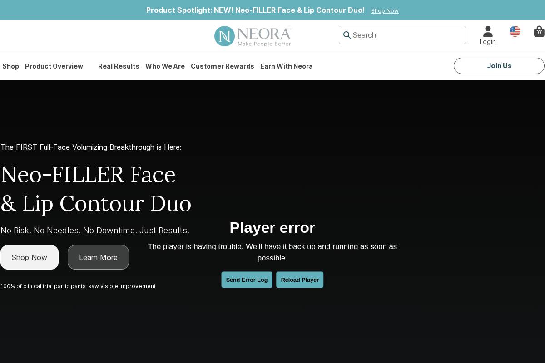
Task: Click the Player error heading
Action: (272, 227)
